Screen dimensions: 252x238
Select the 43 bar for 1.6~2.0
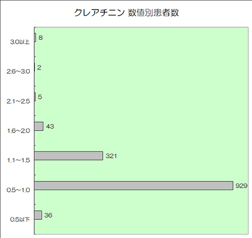[x=39, y=126]
